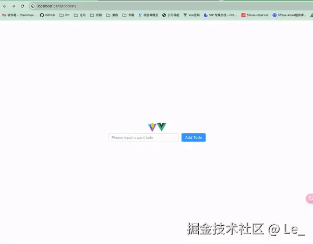The width and height of the screenshot is (313, 244).
Task: Open the 书籍 bookmarks folder
Action: [x=128, y=15]
